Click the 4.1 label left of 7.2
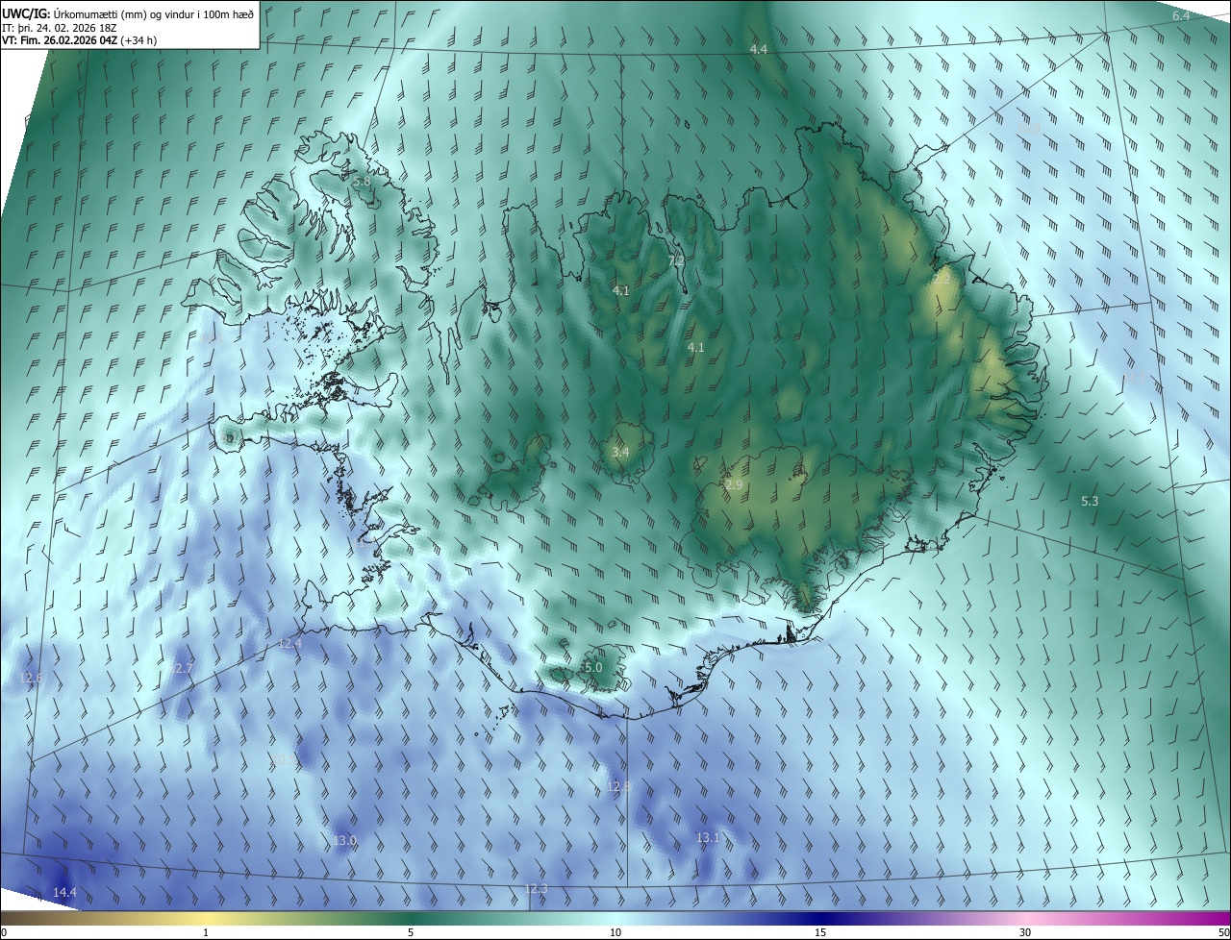This screenshot has height=940, width=1231. tap(620, 290)
